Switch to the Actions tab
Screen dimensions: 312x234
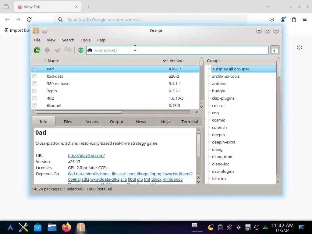tap(92, 122)
